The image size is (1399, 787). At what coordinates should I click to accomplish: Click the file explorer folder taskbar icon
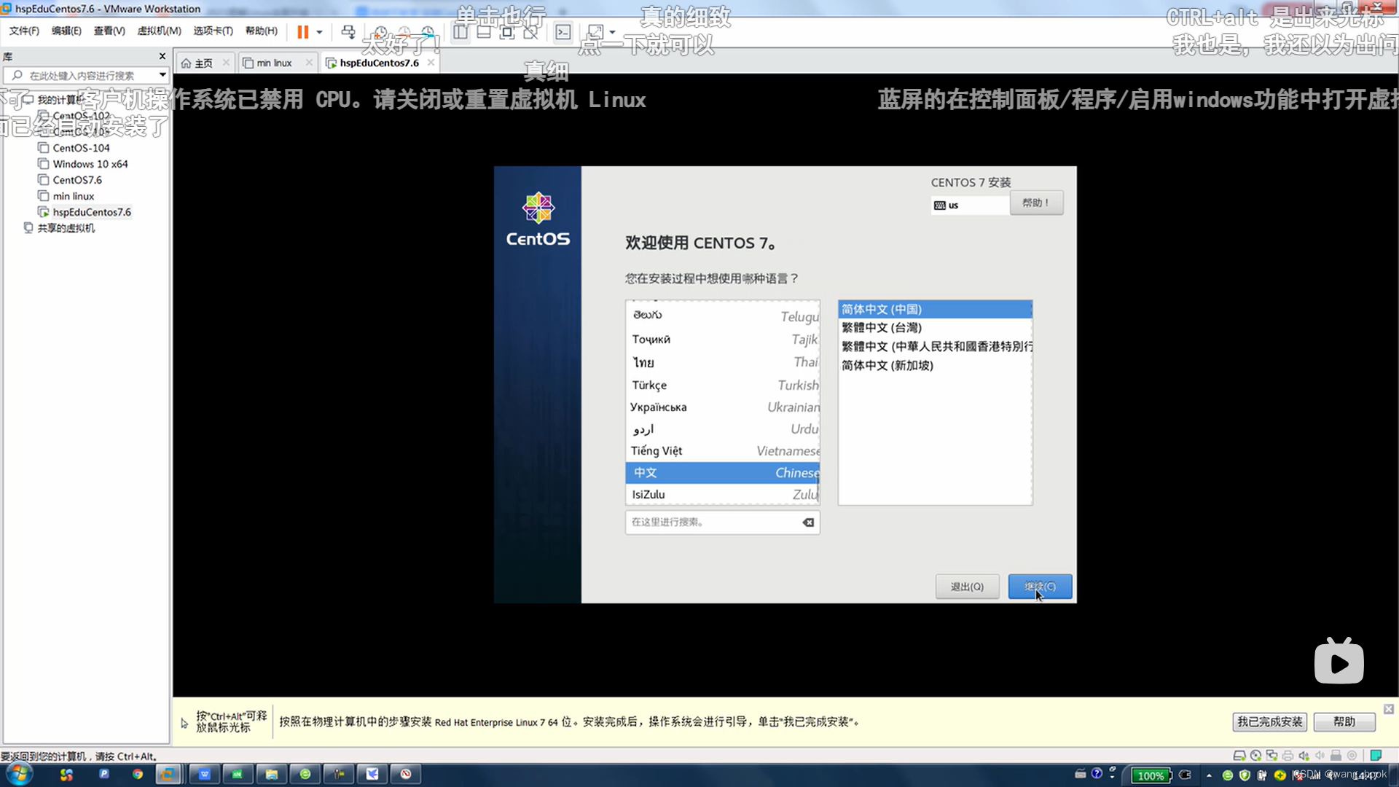(271, 774)
